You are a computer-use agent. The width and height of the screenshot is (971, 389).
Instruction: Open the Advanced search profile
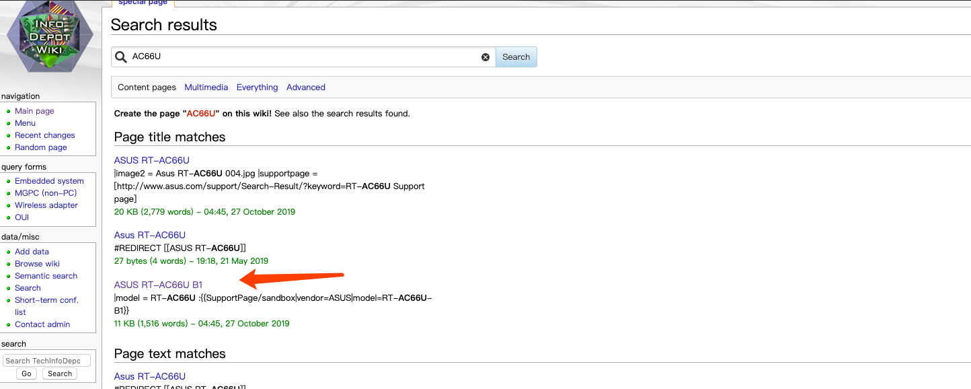tap(306, 87)
